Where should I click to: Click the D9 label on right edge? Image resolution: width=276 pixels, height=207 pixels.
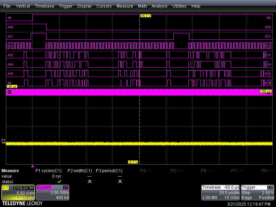tap(269, 18)
